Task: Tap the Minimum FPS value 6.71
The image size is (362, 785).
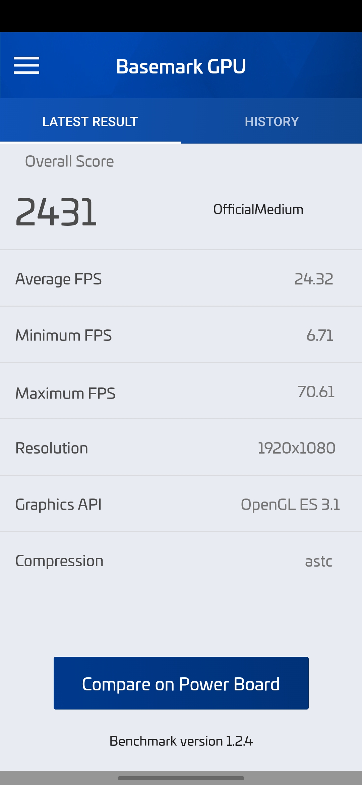Action: [319, 335]
